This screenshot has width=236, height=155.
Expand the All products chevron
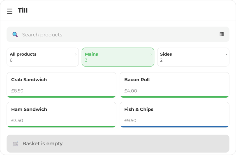[x=76, y=54]
